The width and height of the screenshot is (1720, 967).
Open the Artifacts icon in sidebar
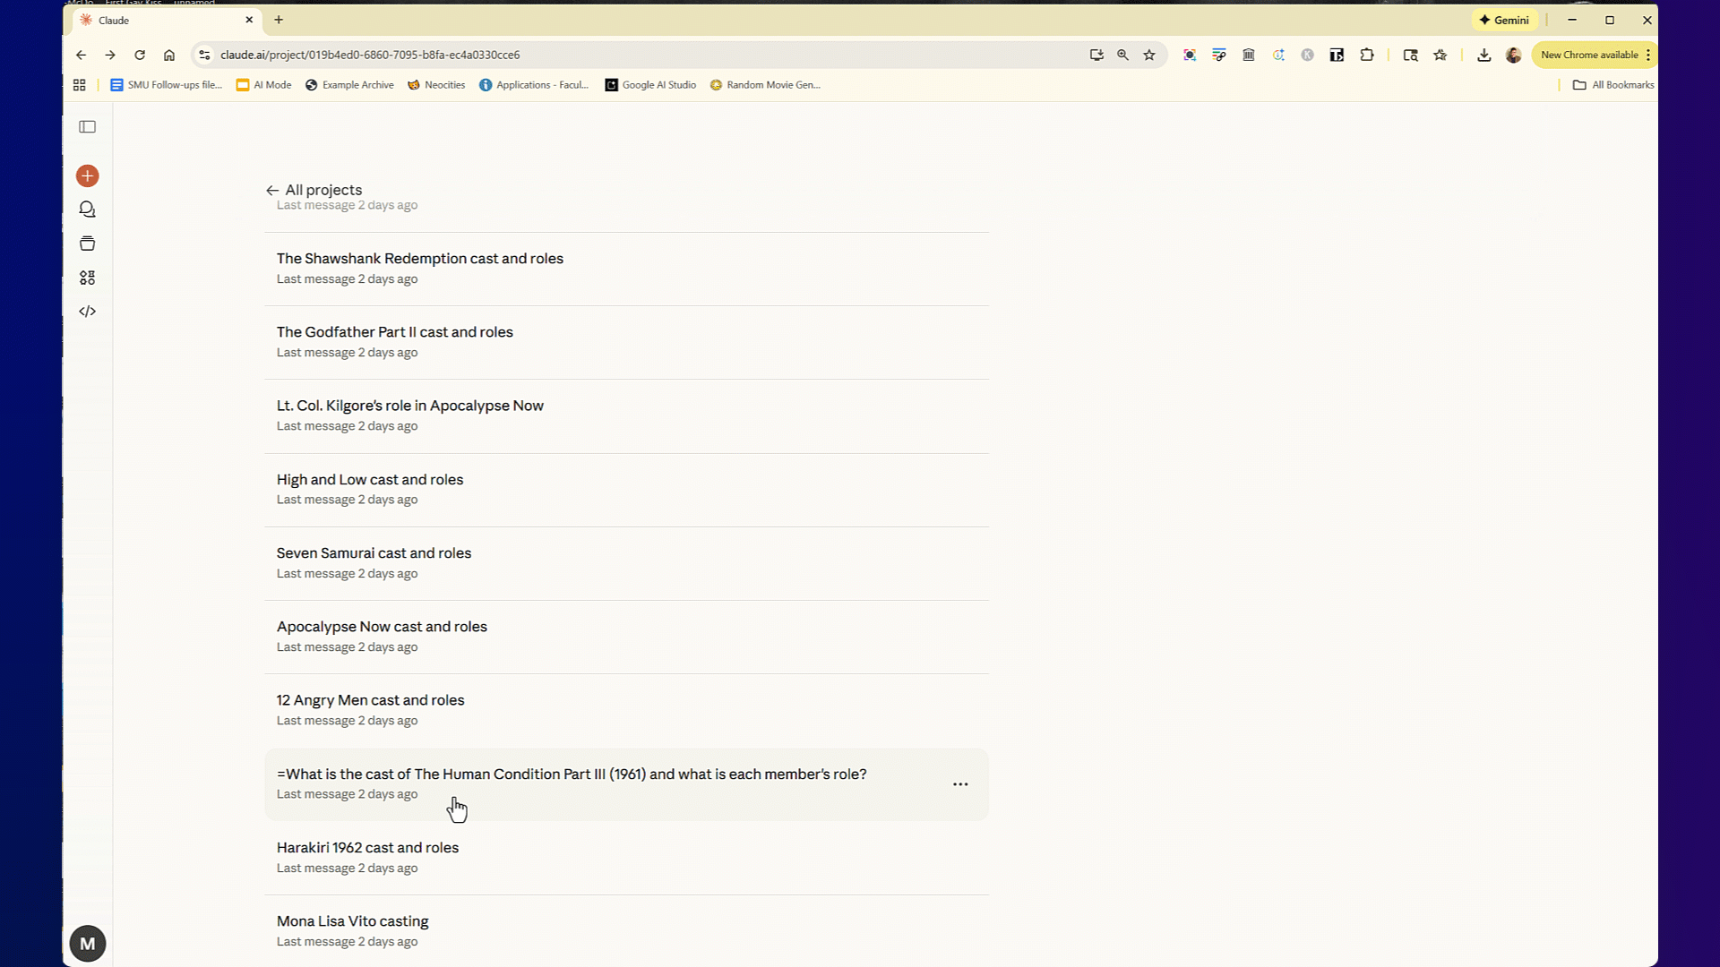pyautogui.click(x=87, y=278)
